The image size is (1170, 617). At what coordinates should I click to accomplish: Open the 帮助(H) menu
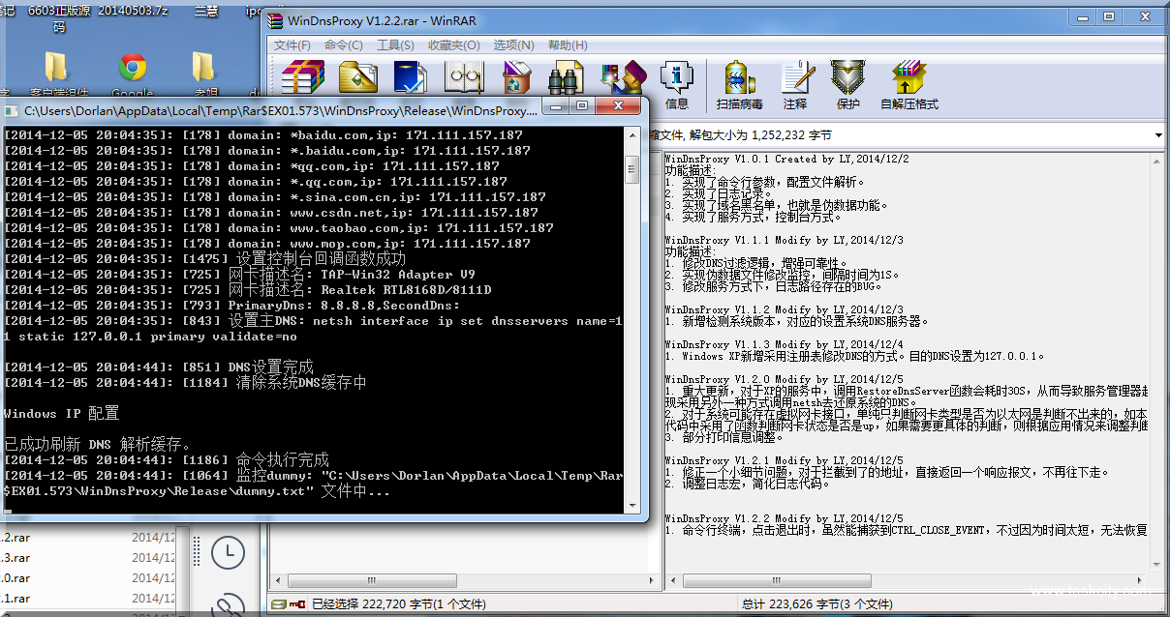[568, 45]
